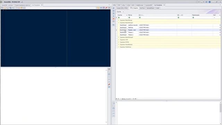Click the eye icon atop the snippets side toolbar

tap(113, 8)
